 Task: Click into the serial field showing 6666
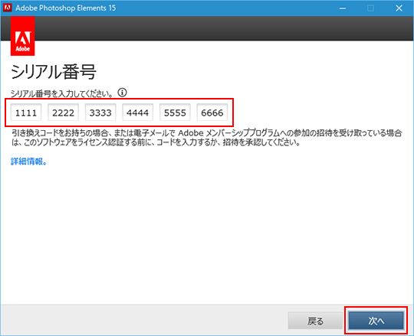point(212,113)
